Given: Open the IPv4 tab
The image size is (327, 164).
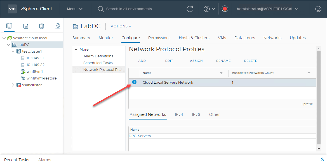Looking at the screenshot, I should pyautogui.click(x=179, y=114).
